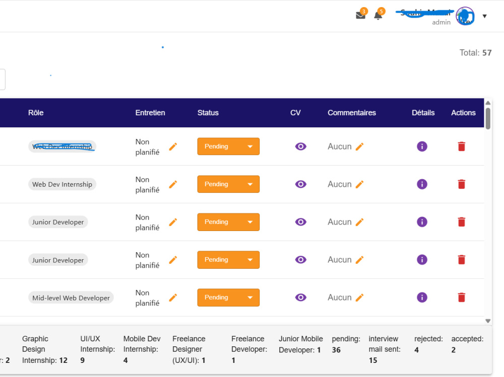
Task: Click 'Freelance Developer: 1' stat
Action: point(249,349)
